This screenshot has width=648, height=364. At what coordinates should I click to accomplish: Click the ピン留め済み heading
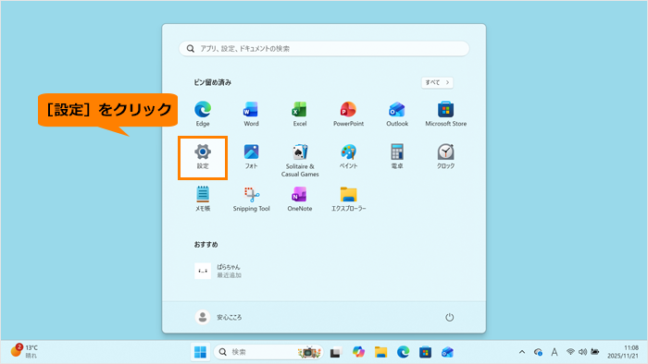click(x=212, y=82)
